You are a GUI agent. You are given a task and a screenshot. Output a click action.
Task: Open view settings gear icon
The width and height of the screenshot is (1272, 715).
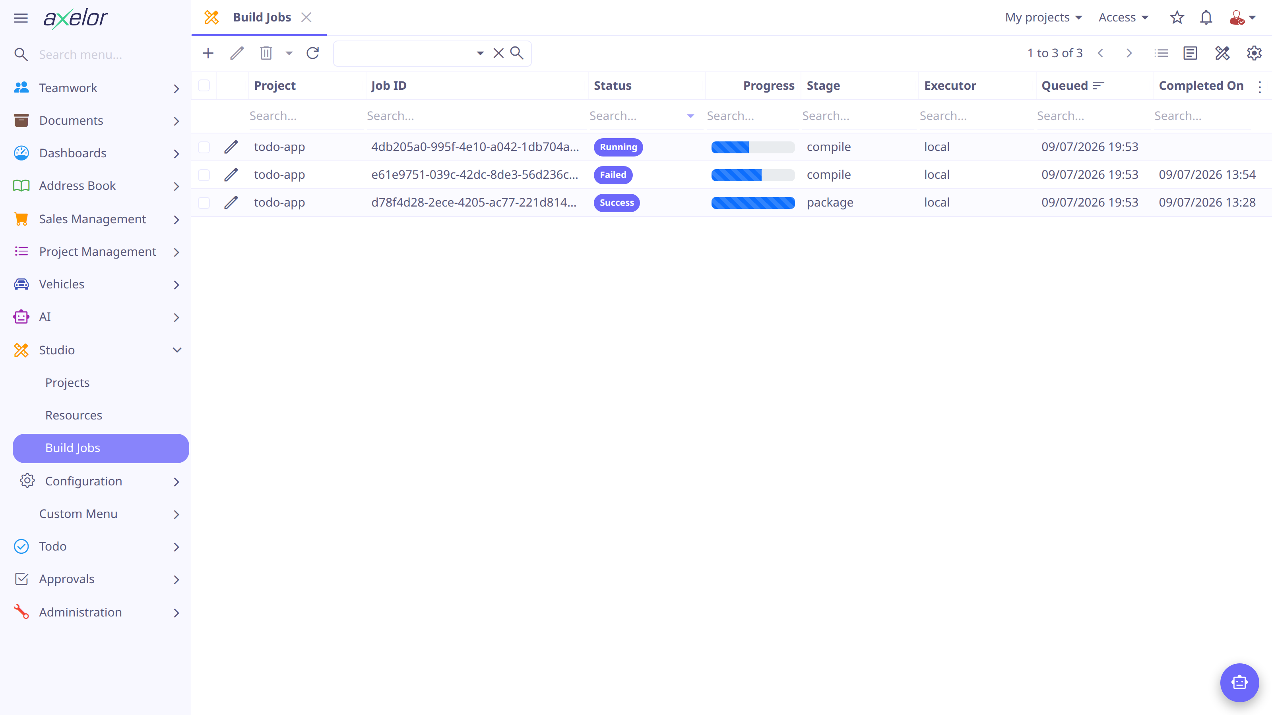pyautogui.click(x=1254, y=53)
